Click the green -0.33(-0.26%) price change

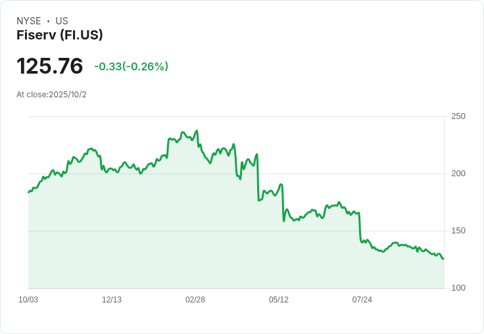coord(131,66)
